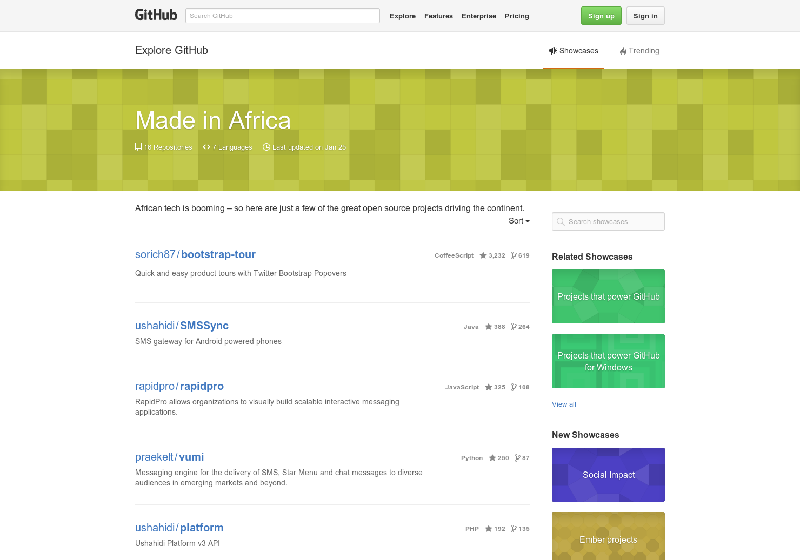Image resolution: width=800 pixels, height=560 pixels.
Task: Click the 16 Repositories text
Action: (x=168, y=147)
